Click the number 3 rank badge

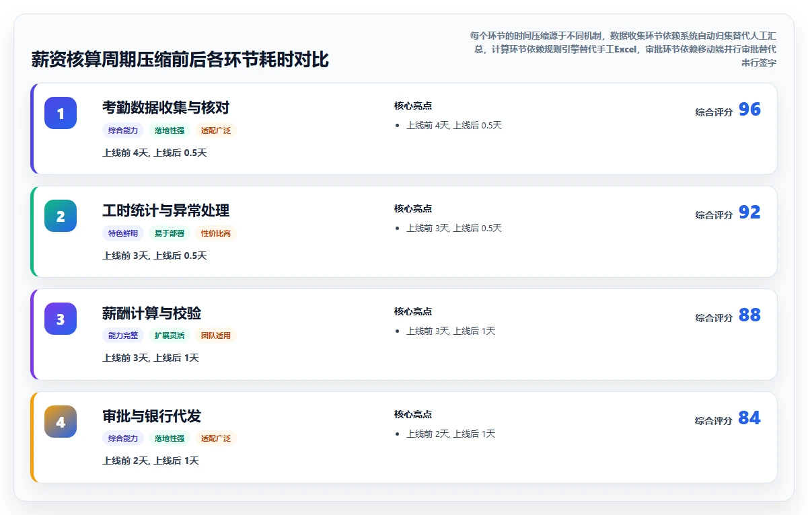coord(61,319)
